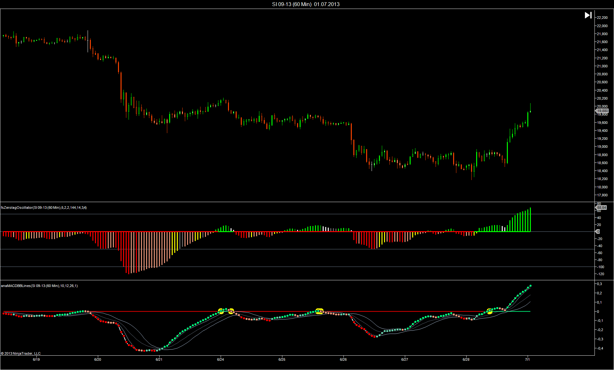
Task: Click the 20,600 price axis label
Action: coord(602,82)
